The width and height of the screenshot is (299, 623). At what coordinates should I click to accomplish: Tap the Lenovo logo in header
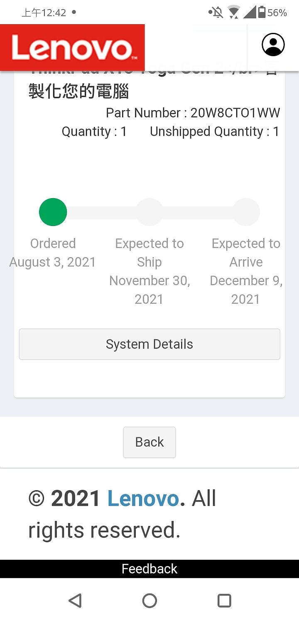click(72, 47)
